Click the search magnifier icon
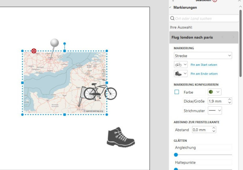This screenshot has height=170, width=243. [x=173, y=19]
